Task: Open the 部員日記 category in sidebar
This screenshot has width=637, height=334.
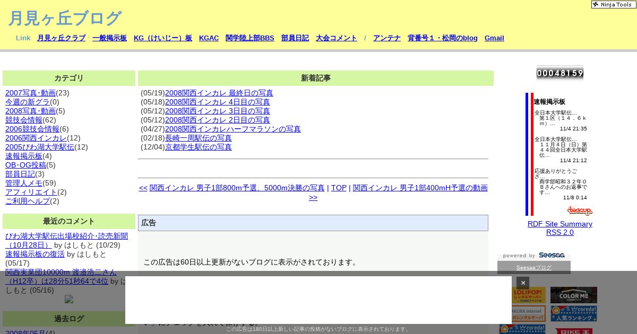Action: (20, 174)
